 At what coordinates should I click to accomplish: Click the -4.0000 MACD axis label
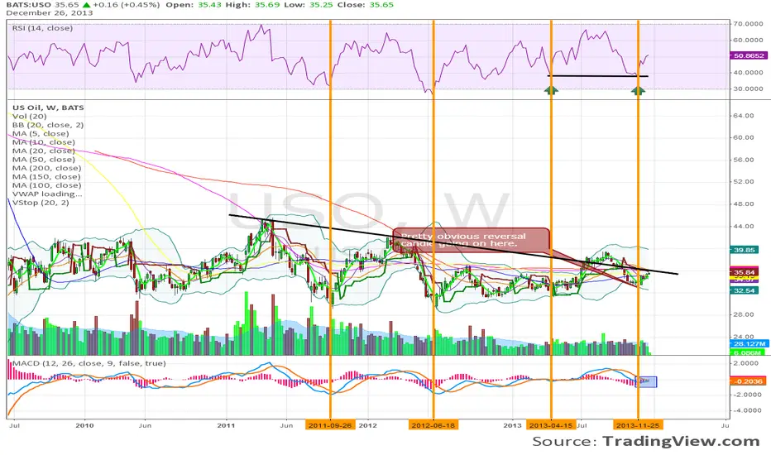(x=746, y=410)
